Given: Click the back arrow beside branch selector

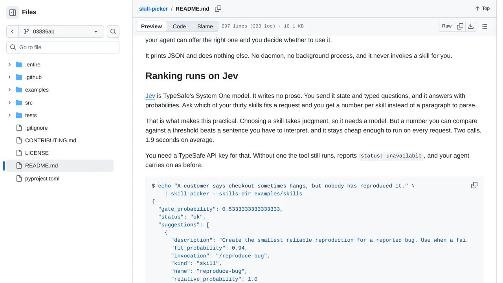Looking at the screenshot, I should click(13, 31).
